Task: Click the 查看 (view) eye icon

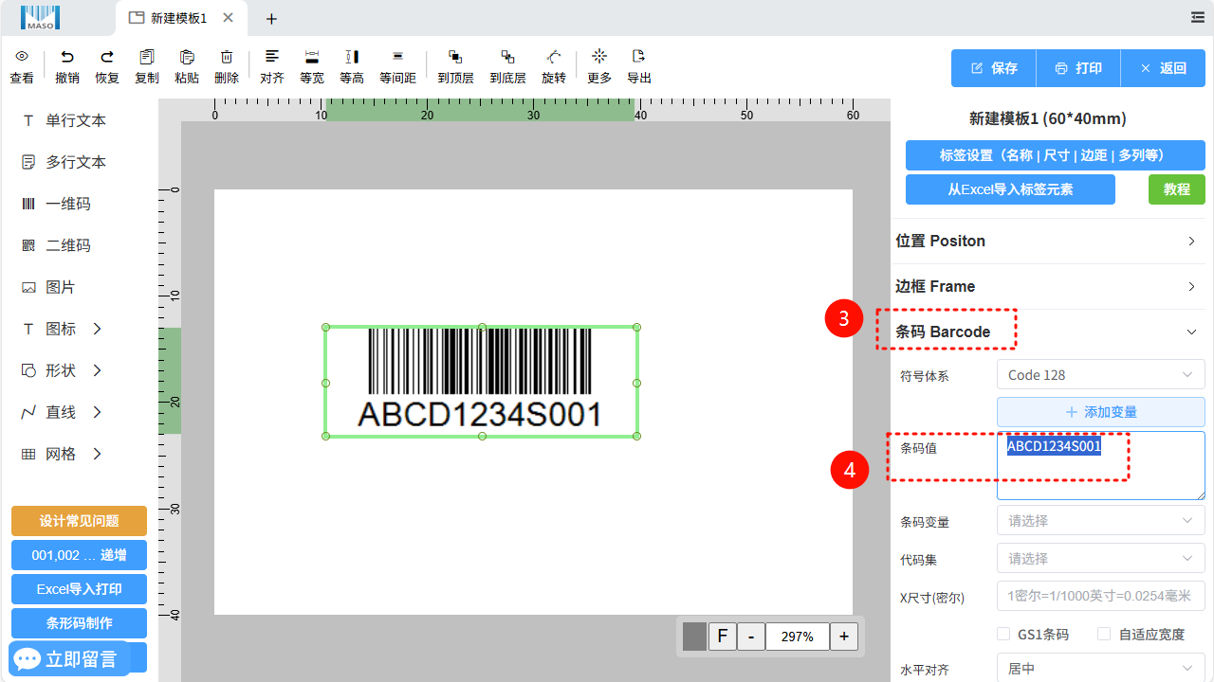Action: click(x=22, y=57)
